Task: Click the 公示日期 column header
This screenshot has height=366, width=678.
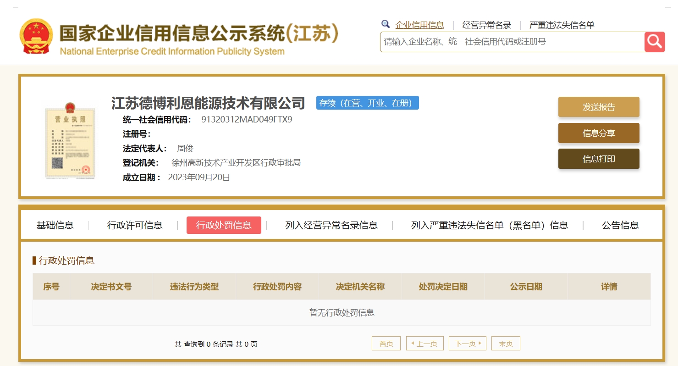Action: pyautogui.click(x=526, y=287)
